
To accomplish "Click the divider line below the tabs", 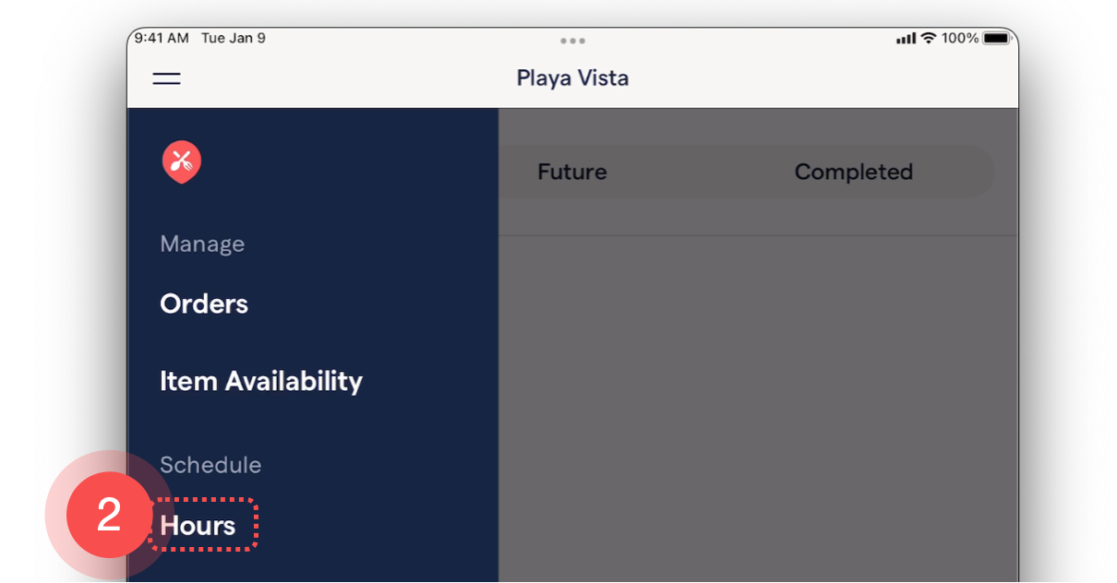I will 757,235.
